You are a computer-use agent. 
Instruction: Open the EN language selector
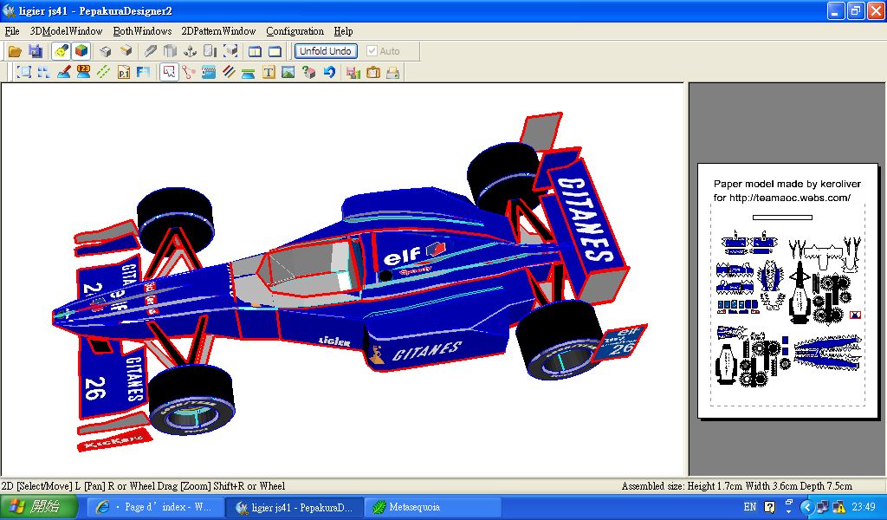point(749,507)
